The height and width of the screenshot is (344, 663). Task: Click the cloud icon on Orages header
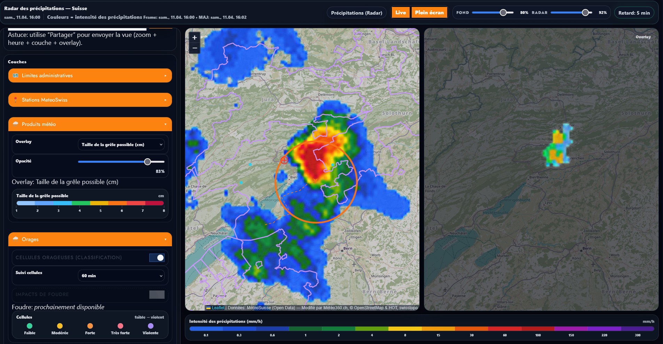tap(15, 239)
